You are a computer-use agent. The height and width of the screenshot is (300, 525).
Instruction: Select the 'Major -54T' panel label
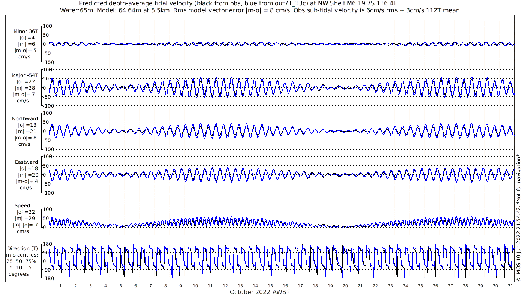point(25,75)
